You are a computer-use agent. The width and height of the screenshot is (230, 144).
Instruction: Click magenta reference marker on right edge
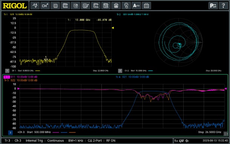pos(225,88)
